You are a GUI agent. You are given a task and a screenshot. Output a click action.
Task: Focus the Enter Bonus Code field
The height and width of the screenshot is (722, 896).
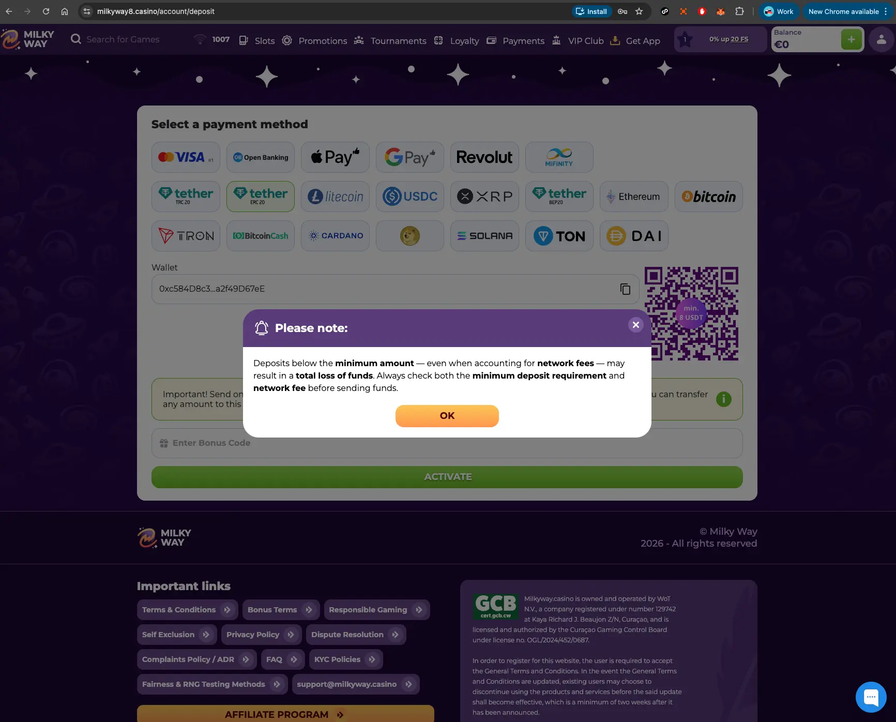(x=447, y=443)
